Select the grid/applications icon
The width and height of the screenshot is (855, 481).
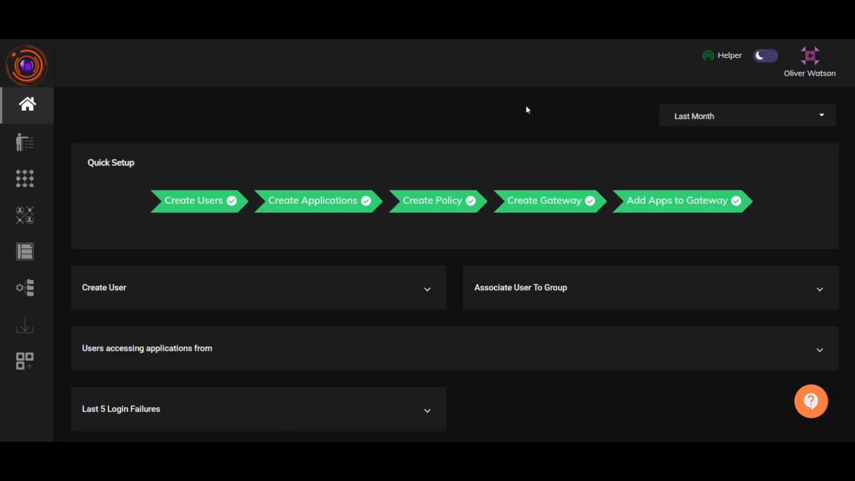pos(25,179)
